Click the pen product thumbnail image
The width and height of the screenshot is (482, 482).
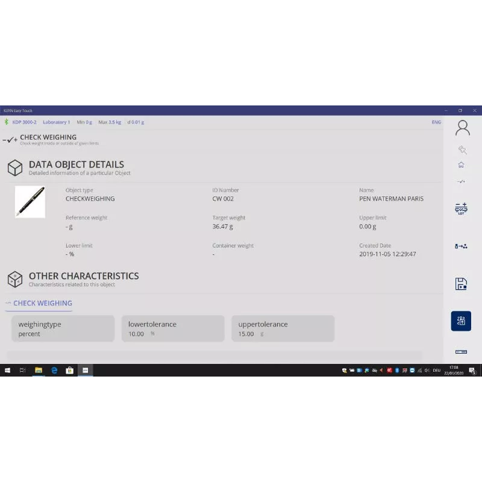[x=30, y=201]
